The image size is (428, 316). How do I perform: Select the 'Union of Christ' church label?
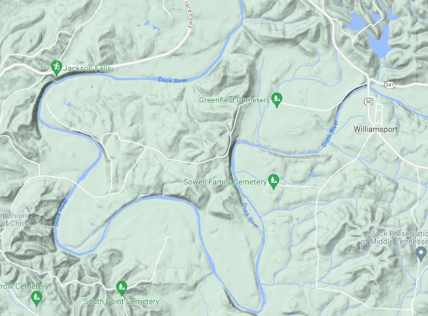pos(15,219)
